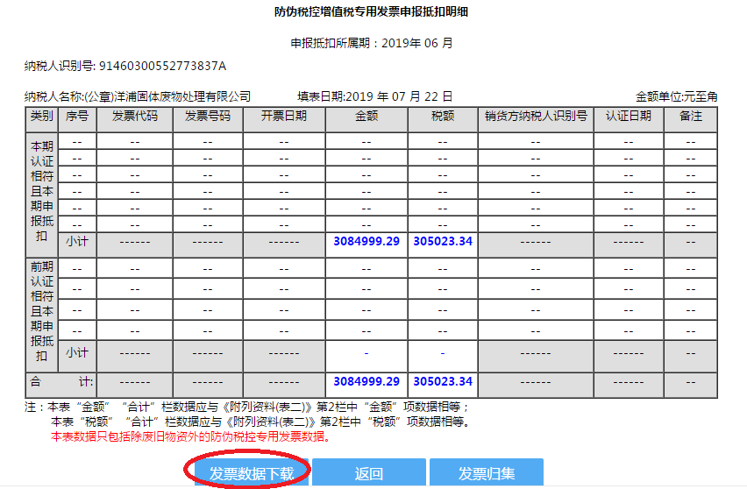The width and height of the screenshot is (747, 489).
Task: Click the taxpayer name 洋浦固体废物处理有限公司
Action: tap(182, 96)
